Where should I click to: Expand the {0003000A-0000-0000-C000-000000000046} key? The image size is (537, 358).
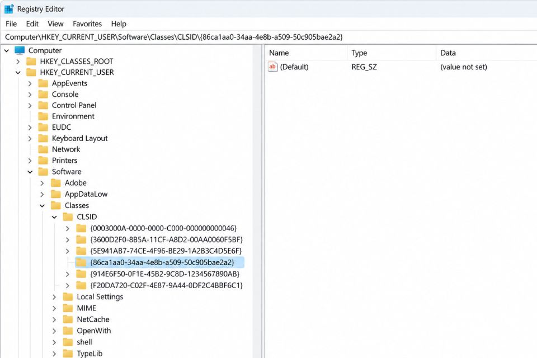(x=67, y=228)
